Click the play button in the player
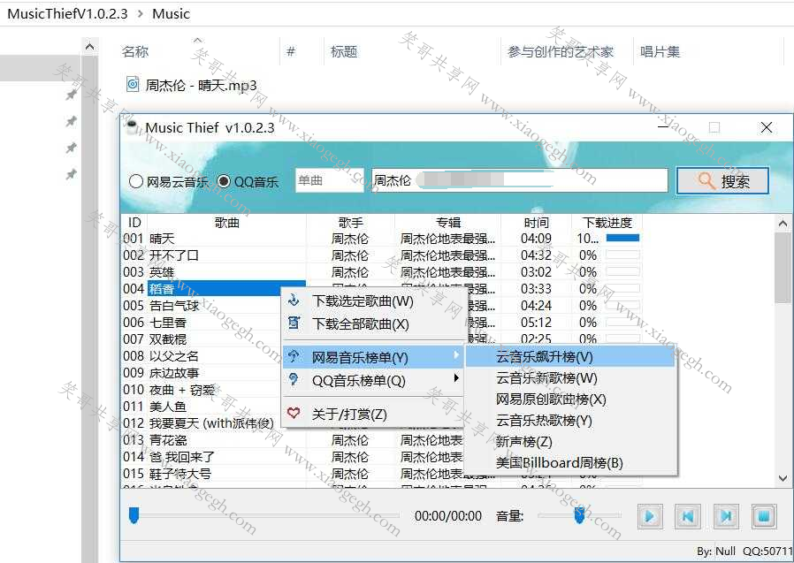Viewport: 794px width, 563px height. [650, 516]
